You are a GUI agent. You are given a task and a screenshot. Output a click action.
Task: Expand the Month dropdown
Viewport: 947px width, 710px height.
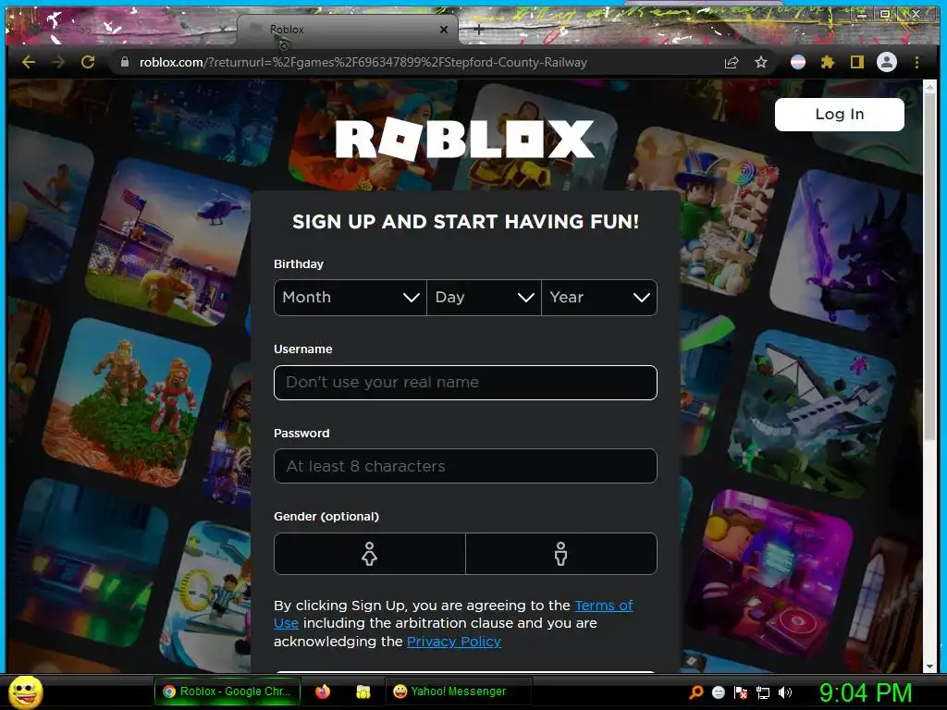[x=351, y=297]
